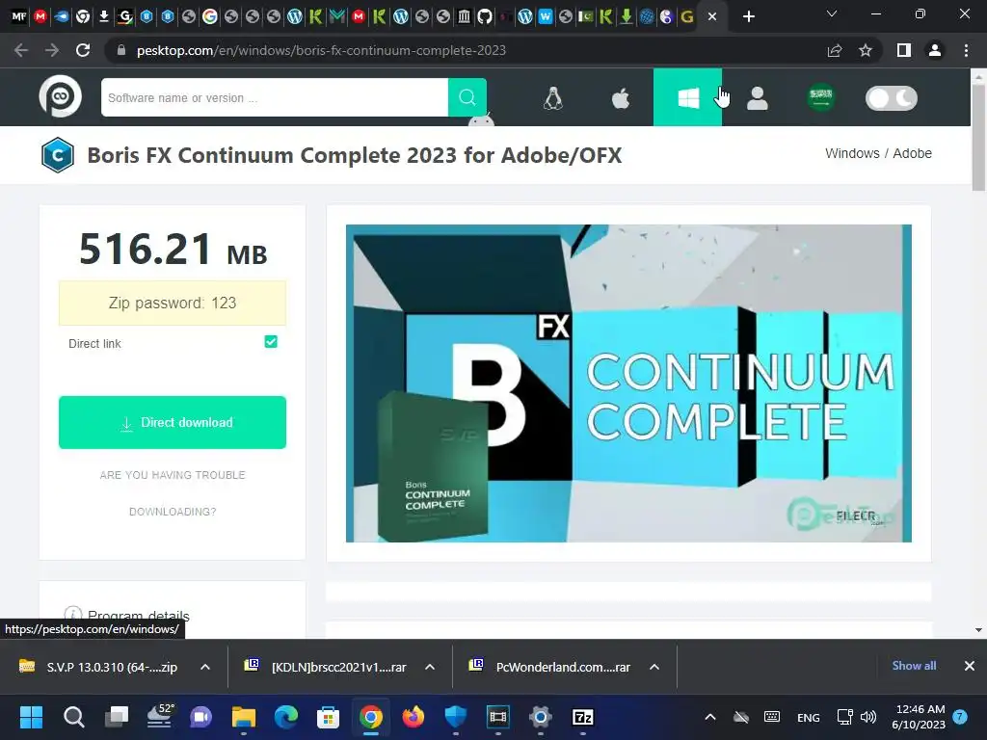Show hidden system tray icons
The height and width of the screenshot is (740, 987).
click(710, 717)
